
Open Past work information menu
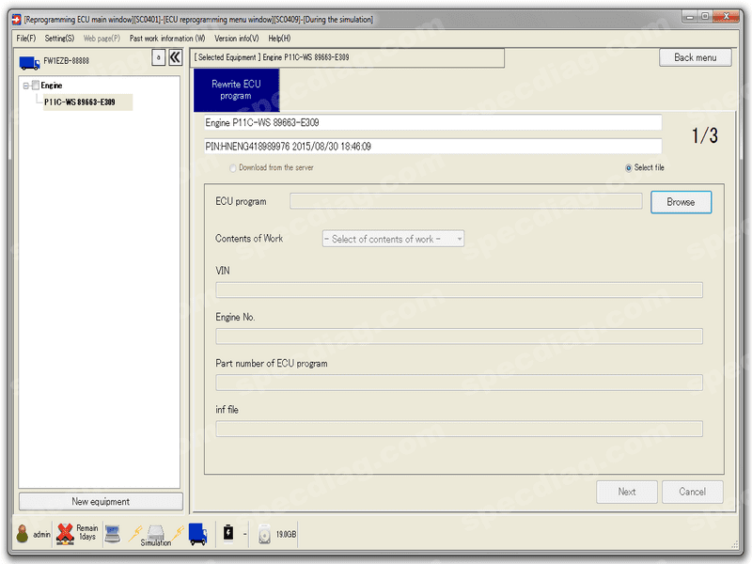point(167,39)
